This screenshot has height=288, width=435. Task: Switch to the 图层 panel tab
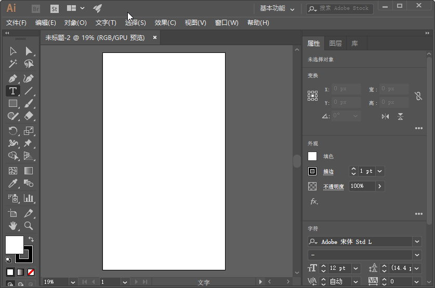click(x=335, y=44)
